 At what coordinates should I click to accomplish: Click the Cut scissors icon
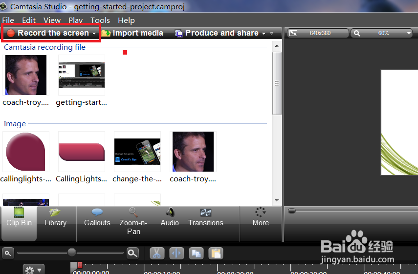pos(157,253)
